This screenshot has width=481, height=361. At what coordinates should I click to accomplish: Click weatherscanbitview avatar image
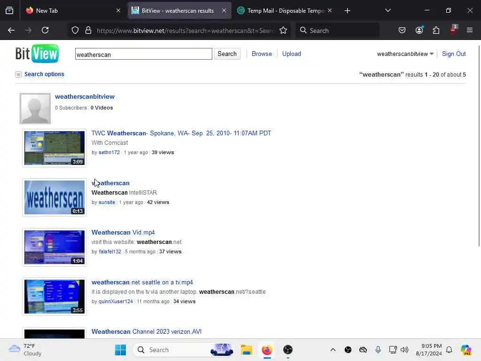[35, 109]
